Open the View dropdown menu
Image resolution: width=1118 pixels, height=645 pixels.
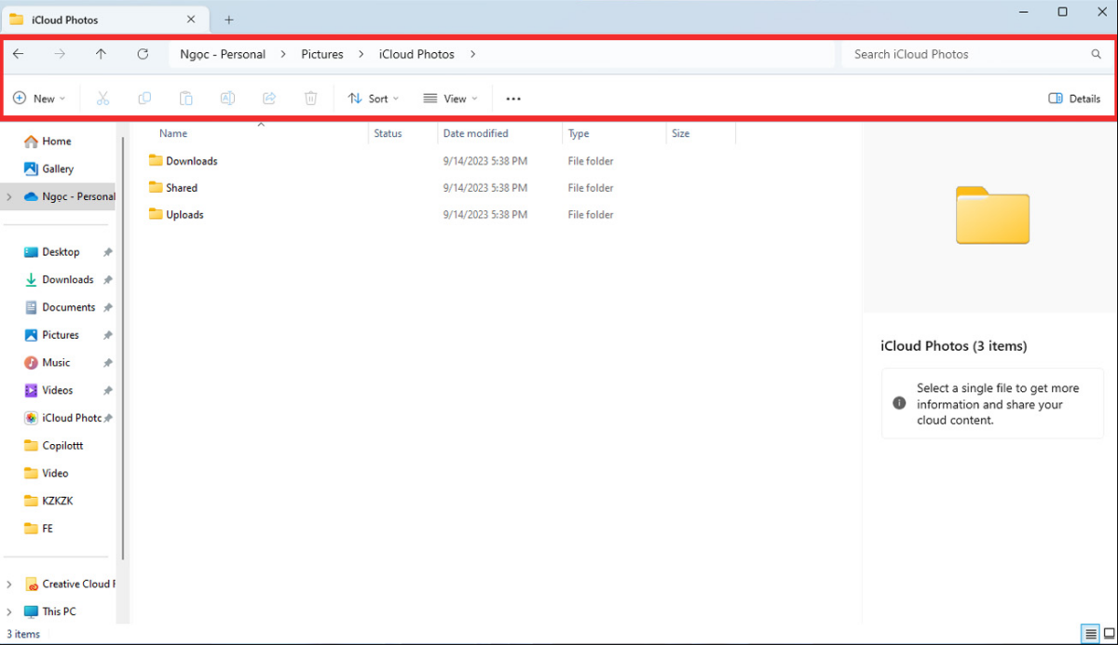pyautogui.click(x=450, y=99)
